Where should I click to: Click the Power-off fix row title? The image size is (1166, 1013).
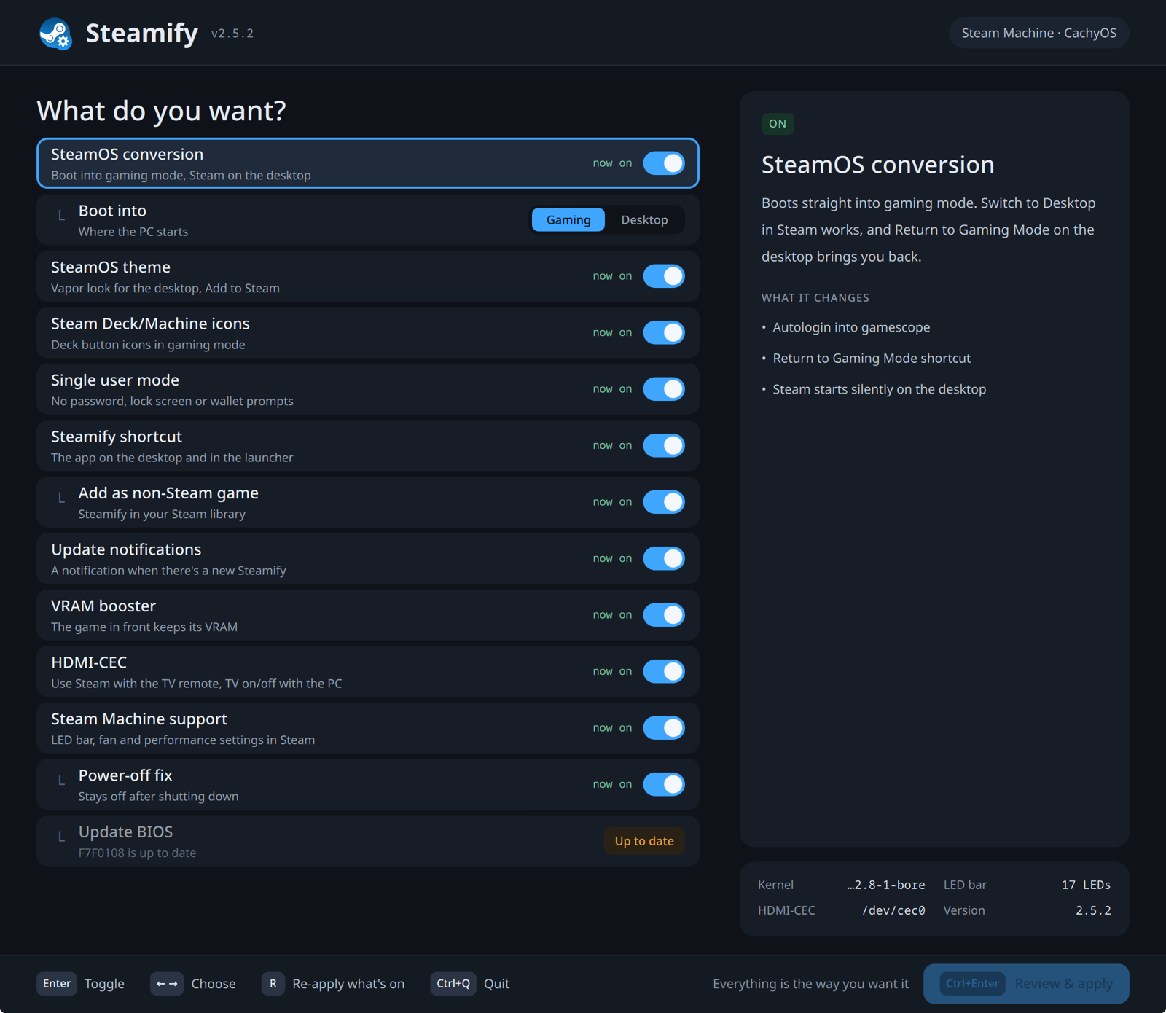125,775
